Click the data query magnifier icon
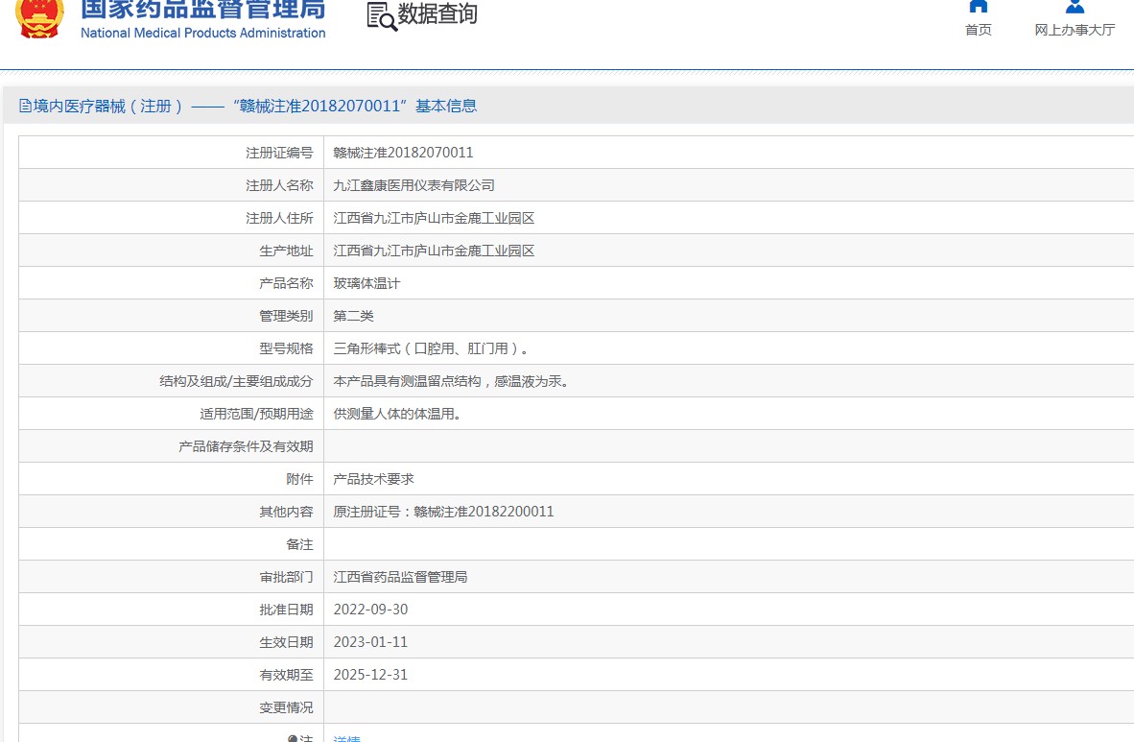Screen dimensions: 1134x742 [x=382, y=16]
